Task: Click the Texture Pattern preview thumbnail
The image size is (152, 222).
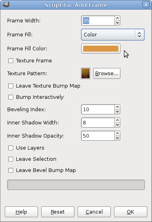Action: tap(86, 73)
